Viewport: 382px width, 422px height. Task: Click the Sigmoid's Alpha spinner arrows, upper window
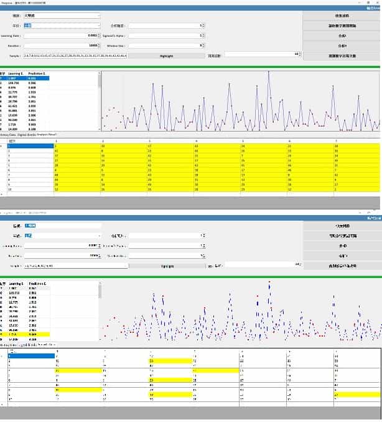tap(202, 36)
